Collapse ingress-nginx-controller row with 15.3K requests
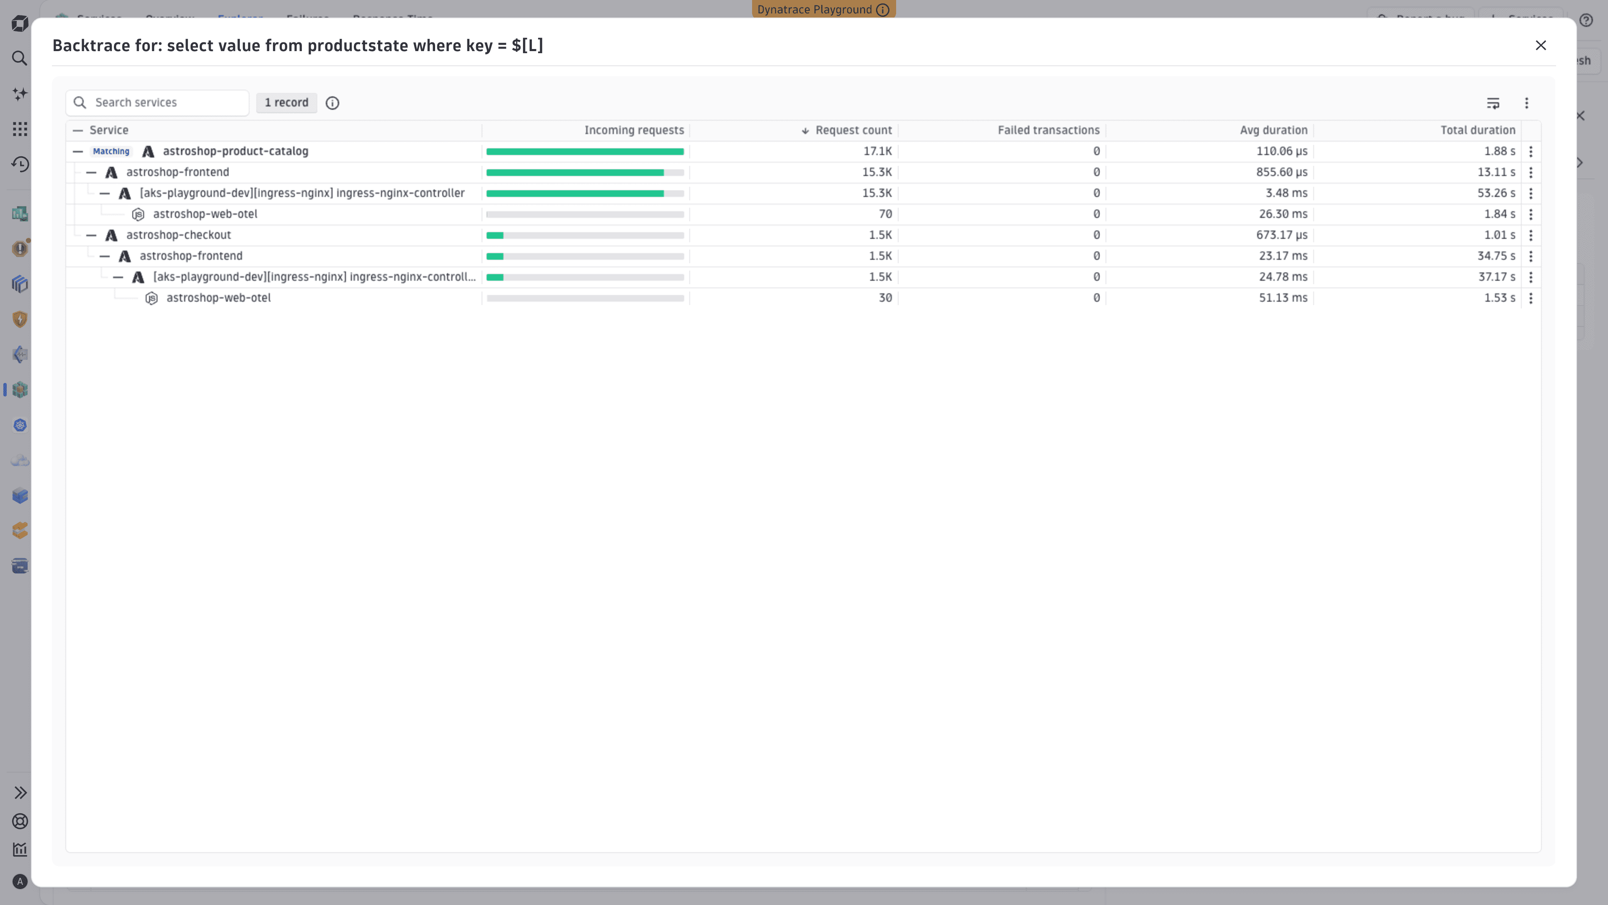 click(105, 194)
